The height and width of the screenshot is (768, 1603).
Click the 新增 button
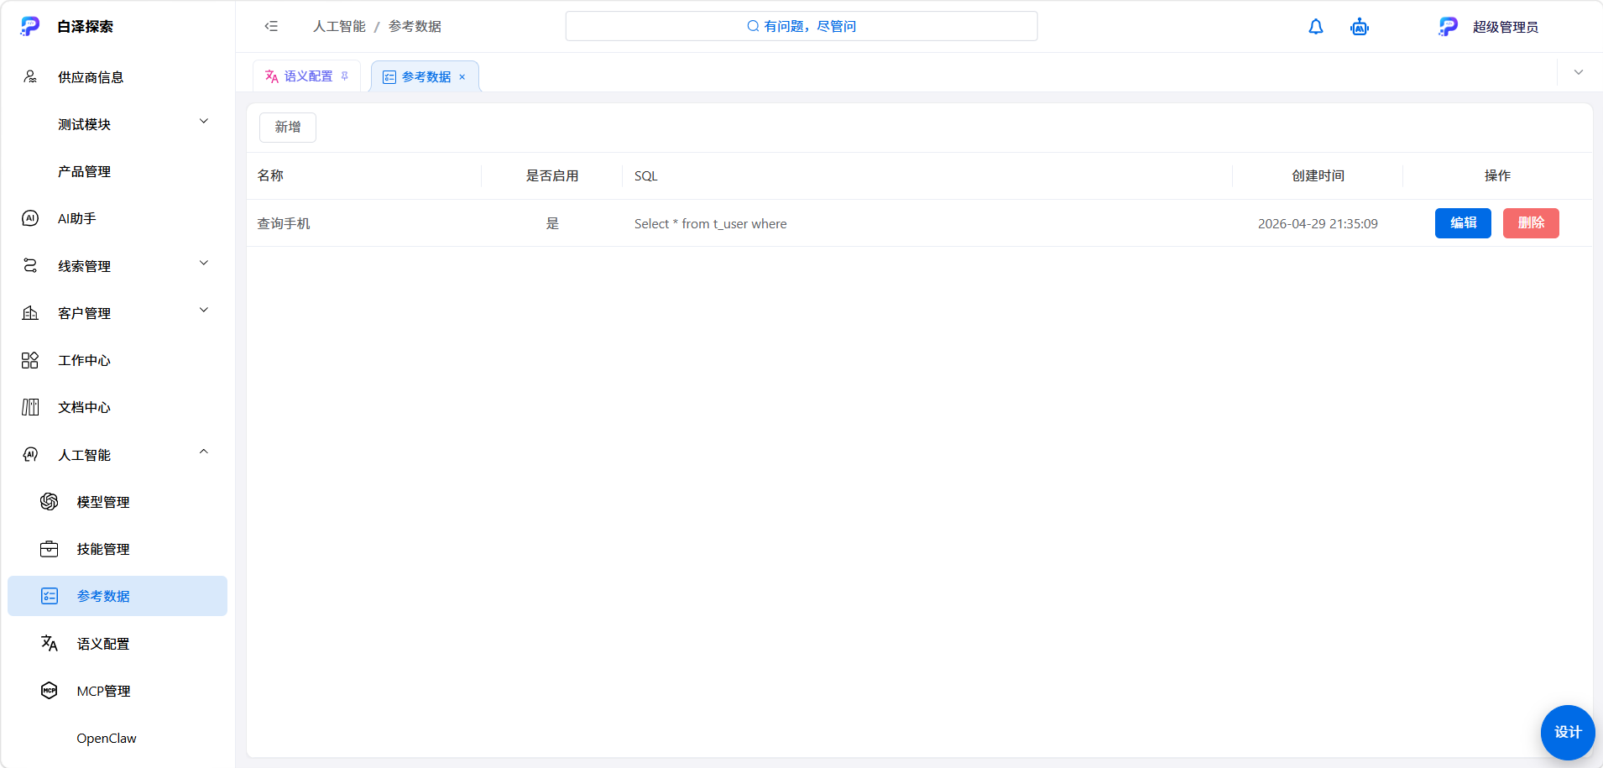pyautogui.click(x=288, y=128)
